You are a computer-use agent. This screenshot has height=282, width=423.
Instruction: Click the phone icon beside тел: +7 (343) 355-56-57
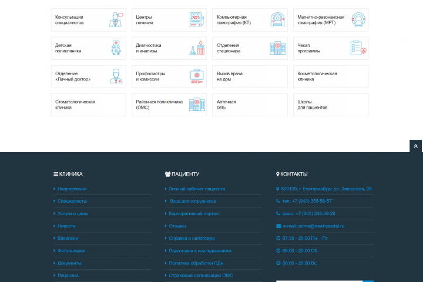tap(278, 201)
